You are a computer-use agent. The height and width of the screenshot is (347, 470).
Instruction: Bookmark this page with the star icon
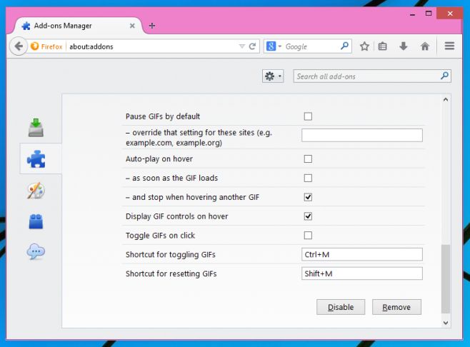(x=364, y=46)
